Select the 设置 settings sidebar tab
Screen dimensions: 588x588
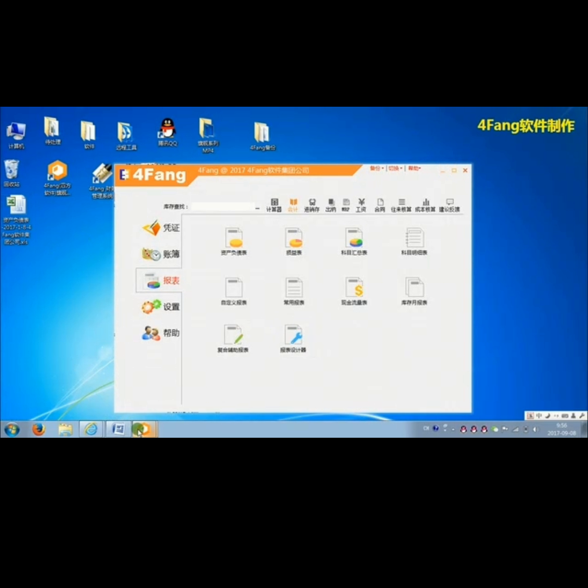(161, 307)
